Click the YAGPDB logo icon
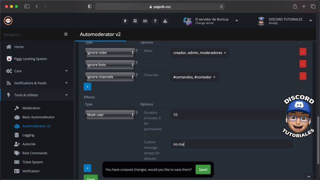 click(8, 20)
